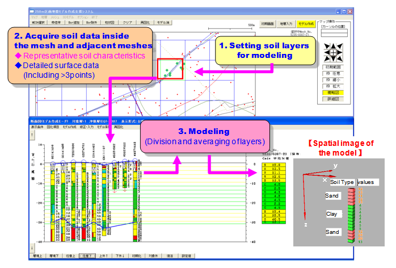Click the pan up arrow in map controls
This screenshot has height=268, width=396.
333,47
